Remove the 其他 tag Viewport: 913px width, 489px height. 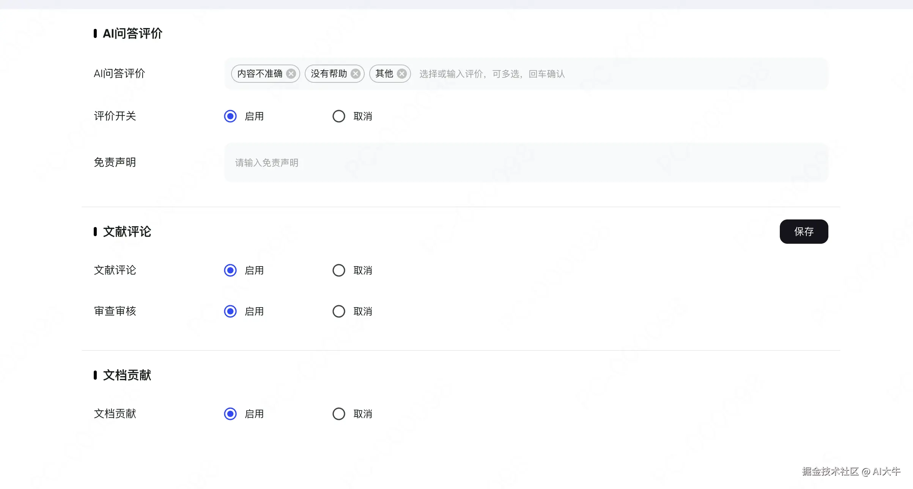(x=402, y=74)
